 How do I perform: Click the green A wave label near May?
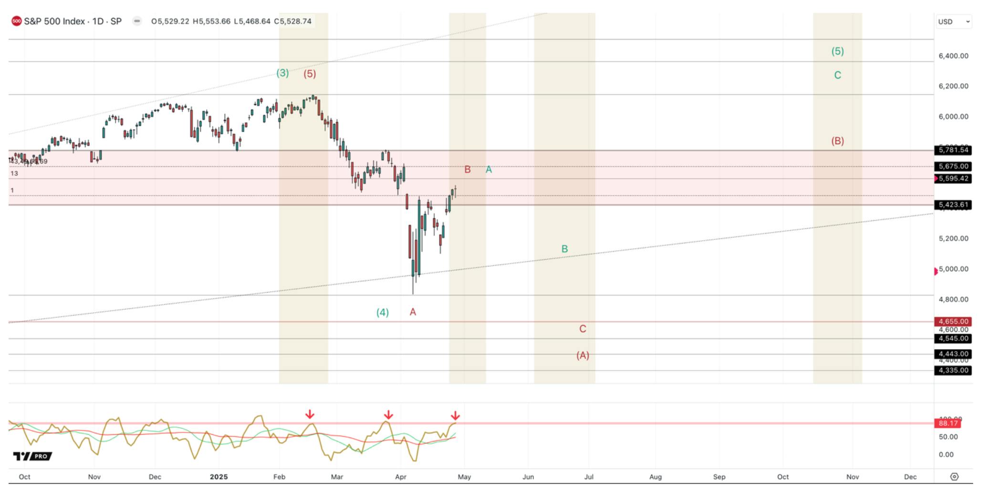[489, 170]
